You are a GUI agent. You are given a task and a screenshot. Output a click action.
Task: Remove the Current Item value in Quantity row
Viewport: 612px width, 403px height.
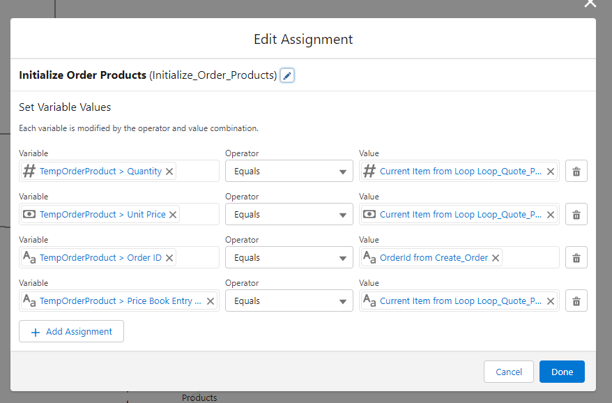click(550, 172)
